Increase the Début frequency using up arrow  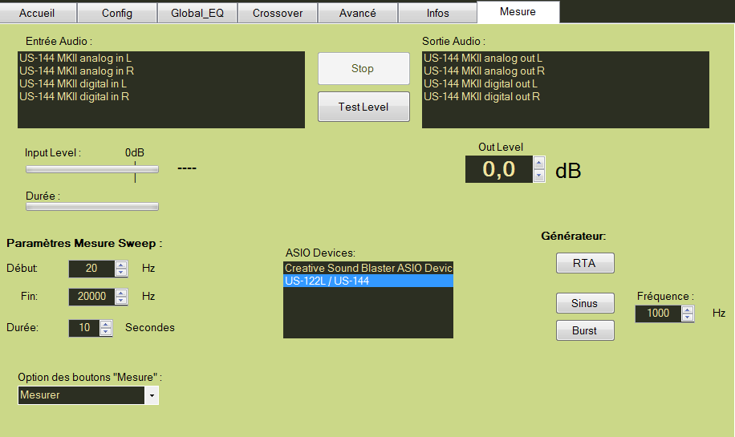point(120,265)
